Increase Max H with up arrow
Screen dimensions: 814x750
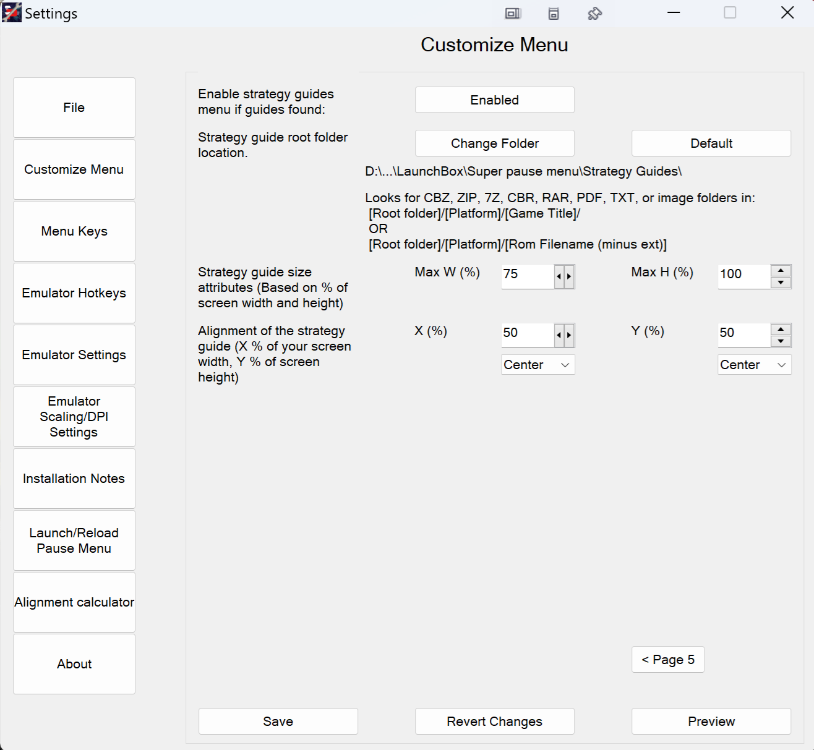pos(781,271)
